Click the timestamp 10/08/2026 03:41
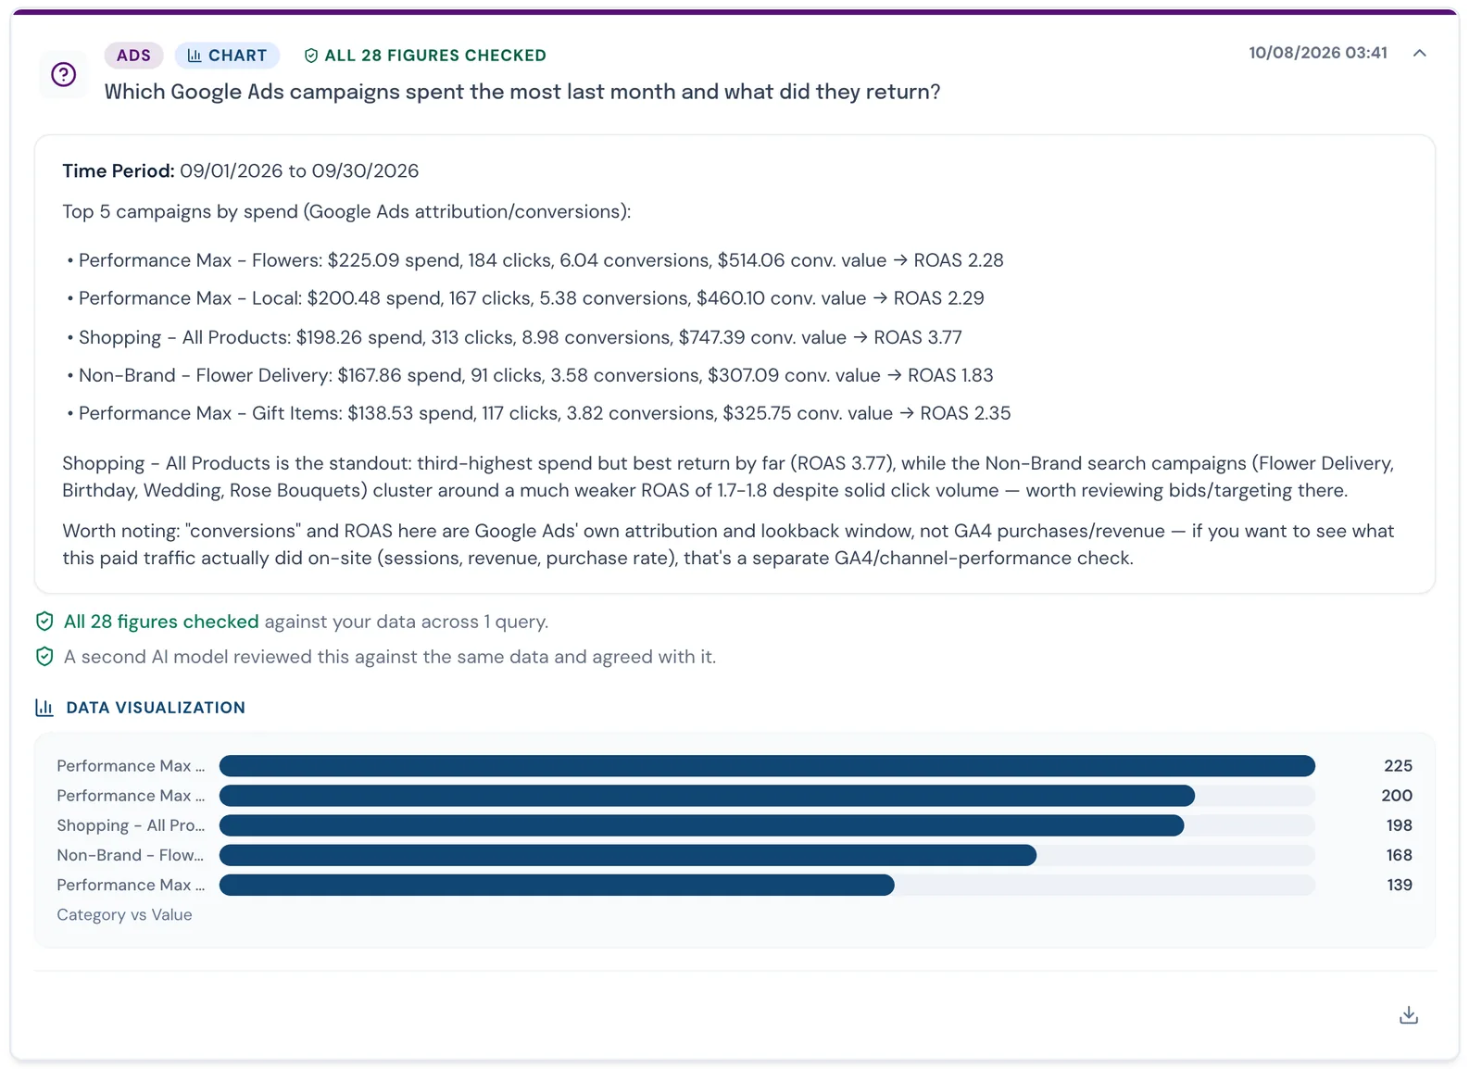Image resolution: width=1482 pixels, height=1069 pixels. (x=1317, y=53)
